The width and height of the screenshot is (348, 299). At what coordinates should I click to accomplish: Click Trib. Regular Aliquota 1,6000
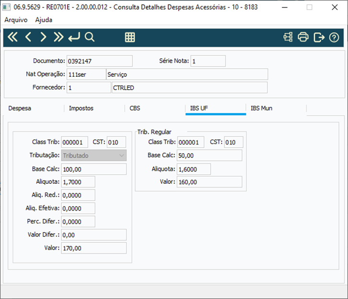point(194,169)
